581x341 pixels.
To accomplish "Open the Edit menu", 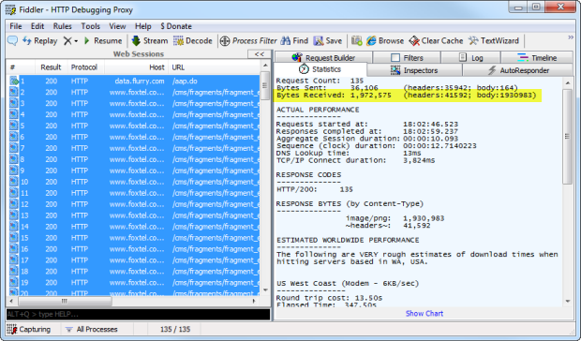I will (x=37, y=26).
